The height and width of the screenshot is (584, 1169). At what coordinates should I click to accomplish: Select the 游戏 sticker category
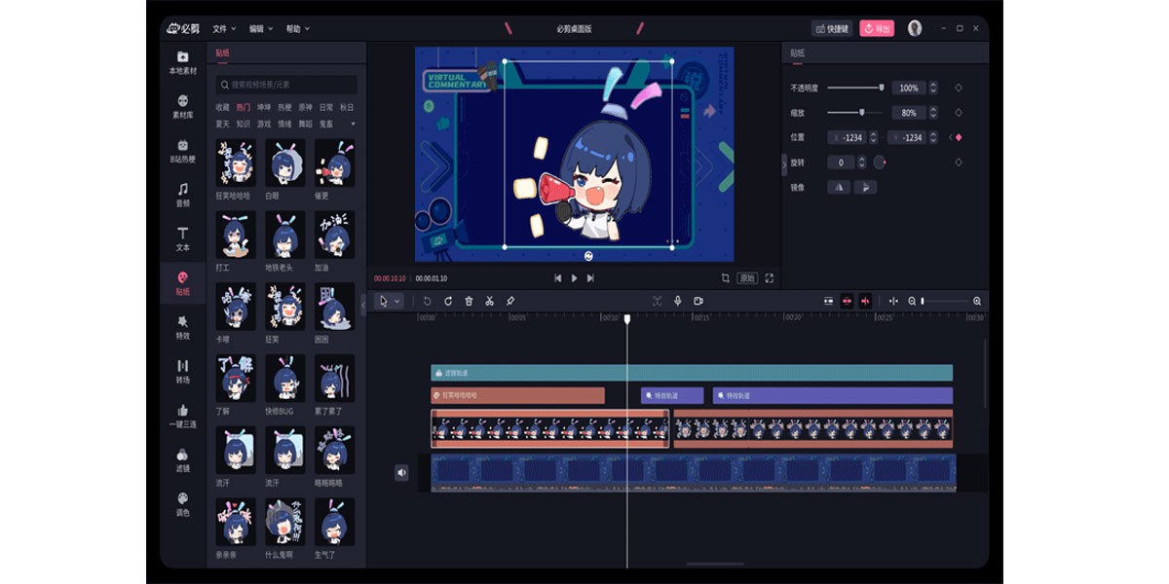pyautogui.click(x=264, y=124)
